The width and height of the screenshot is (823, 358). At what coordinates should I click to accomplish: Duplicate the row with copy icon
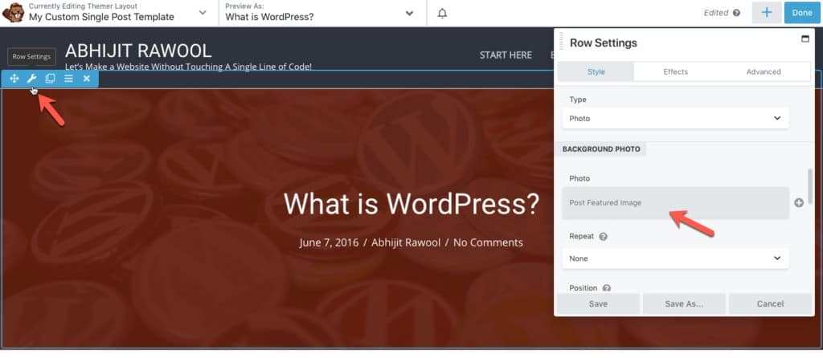[x=50, y=79]
